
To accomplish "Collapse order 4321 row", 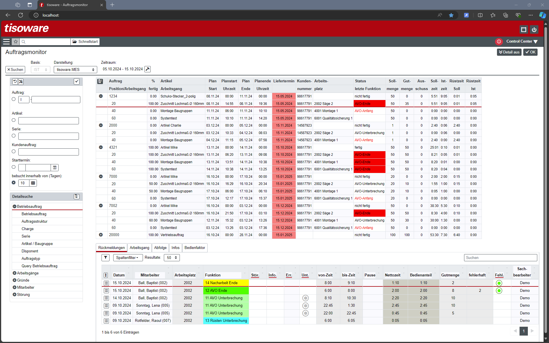I will (x=101, y=147).
